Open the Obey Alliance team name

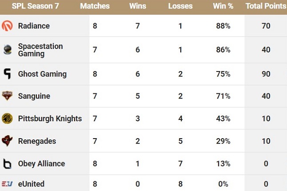click(41, 163)
